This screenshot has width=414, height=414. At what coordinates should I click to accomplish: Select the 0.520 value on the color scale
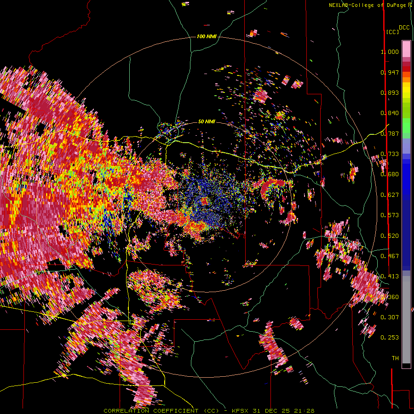click(390, 236)
